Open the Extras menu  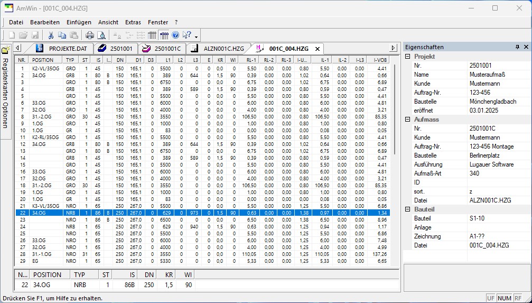(x=133, y=22)
